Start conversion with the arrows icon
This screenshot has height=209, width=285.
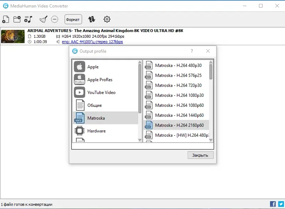coord(91,19)
